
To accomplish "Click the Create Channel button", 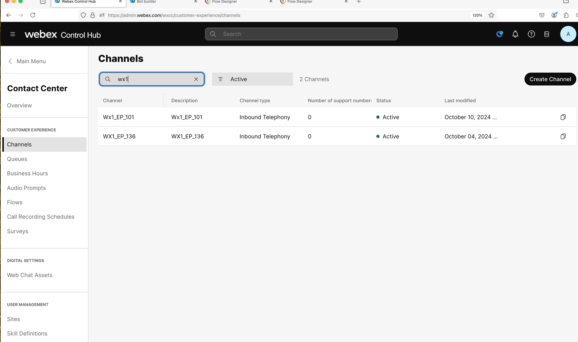I will 550,79.
